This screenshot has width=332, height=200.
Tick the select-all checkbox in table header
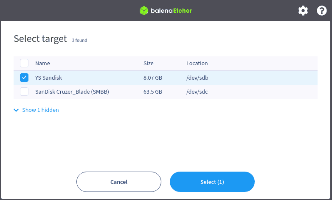click(24, 63)
